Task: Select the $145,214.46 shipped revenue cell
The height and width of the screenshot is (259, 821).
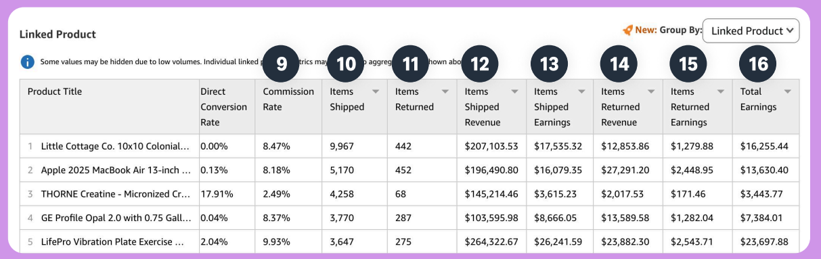Action: tap(491, 193)
